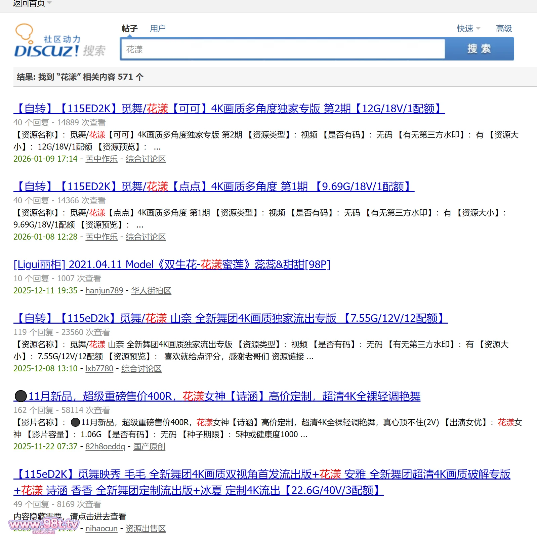The height and width of the screenshot is (537, 537).
Task: Switch to the 用户 search tab
Action: [158, 29]
